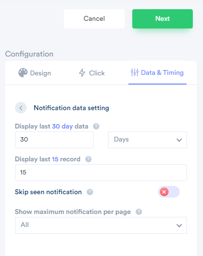Switch to the Design tab

coord(34,73)
